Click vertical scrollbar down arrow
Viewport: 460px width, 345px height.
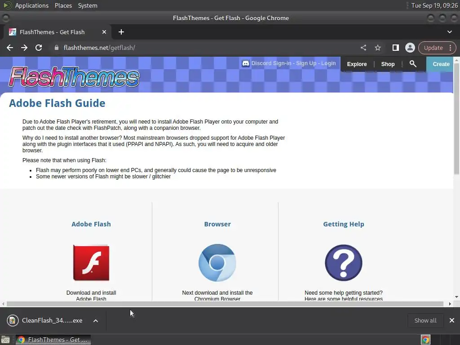coord(456,297)
